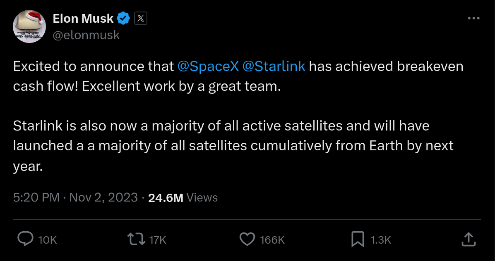Click the reply speech bubble icon
The width and height of the screenshot is (495, 261).
(x=26, y=239)
